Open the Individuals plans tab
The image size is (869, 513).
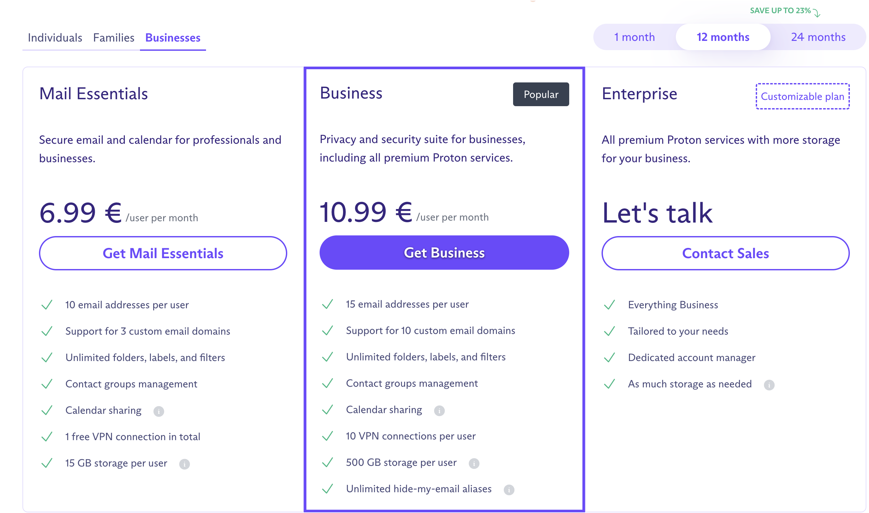(55, 38)
